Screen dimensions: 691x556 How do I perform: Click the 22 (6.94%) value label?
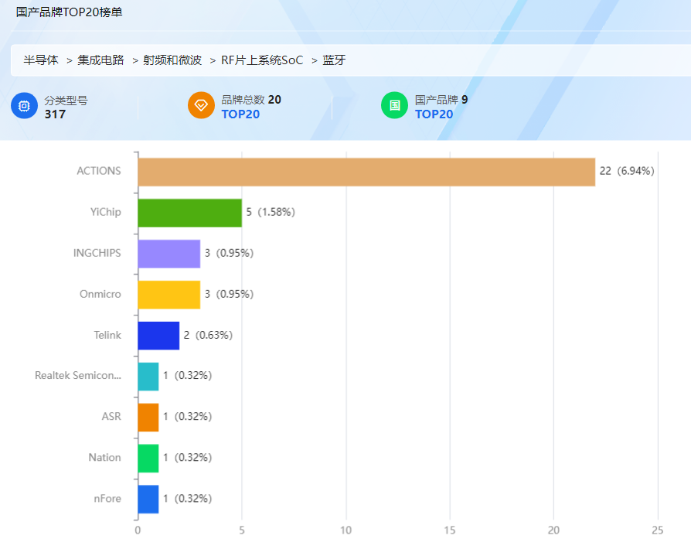(627, 171)
